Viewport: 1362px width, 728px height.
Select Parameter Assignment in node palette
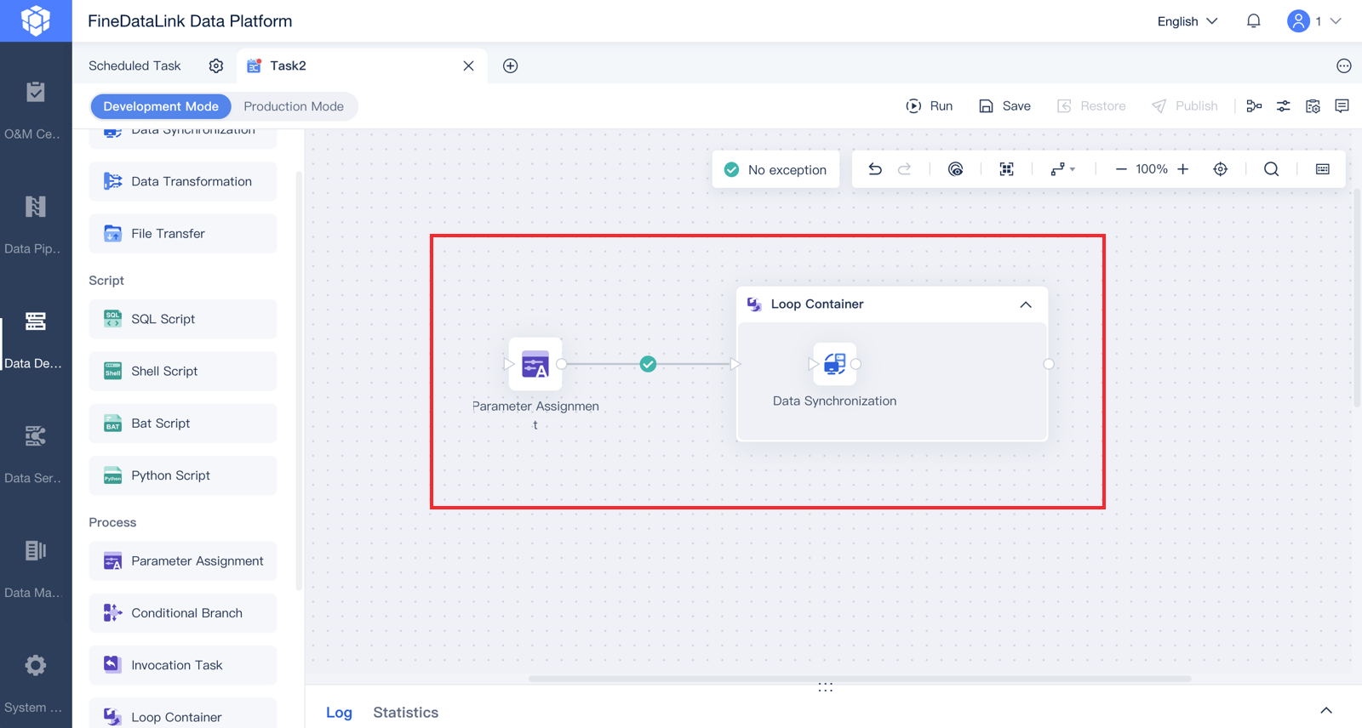tap(183, 561)
